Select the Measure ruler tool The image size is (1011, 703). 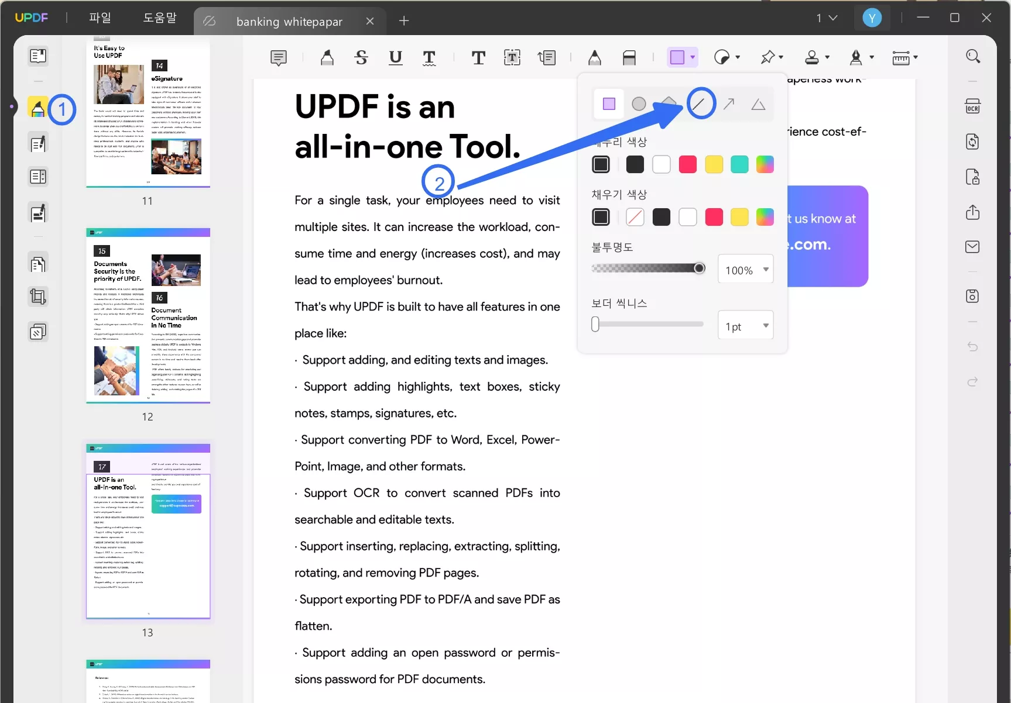[901, 57]
